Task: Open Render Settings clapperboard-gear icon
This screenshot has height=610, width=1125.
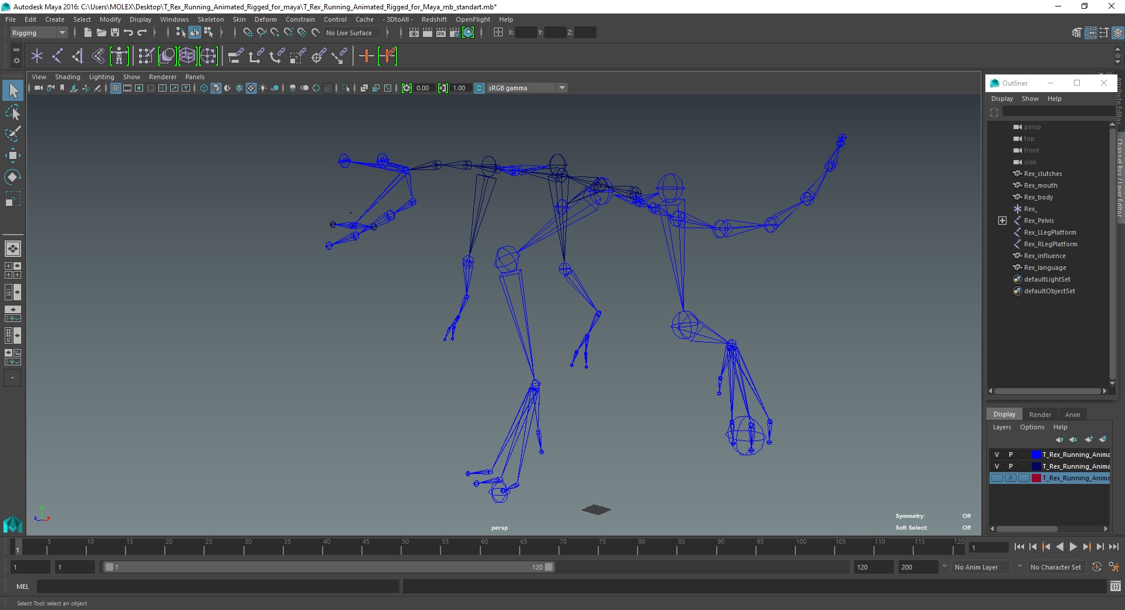Action: 455,33
